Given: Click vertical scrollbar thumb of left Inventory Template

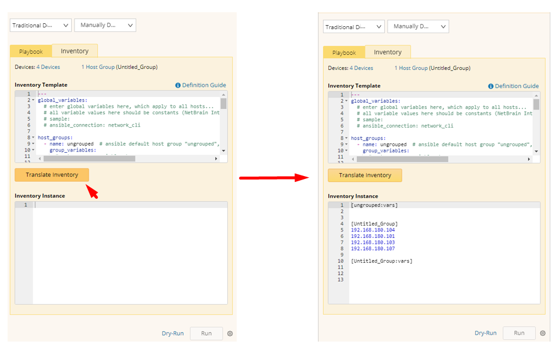Looking at the screenshot, I should [223, 104].
